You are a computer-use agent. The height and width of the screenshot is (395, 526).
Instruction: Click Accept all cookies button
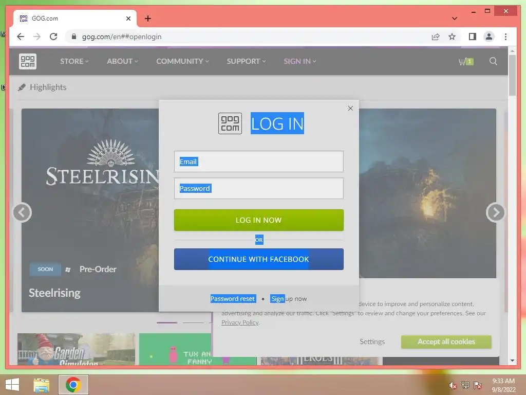(446, 342)
